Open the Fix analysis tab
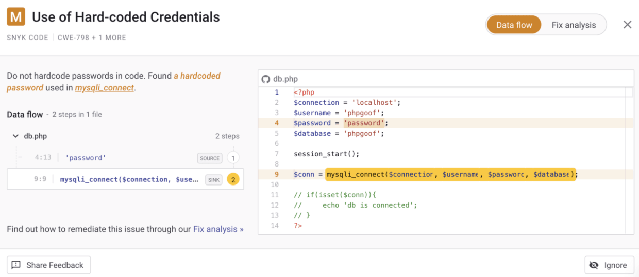The width and height of the screenshot is (639, 277). (x=574, y=25)
